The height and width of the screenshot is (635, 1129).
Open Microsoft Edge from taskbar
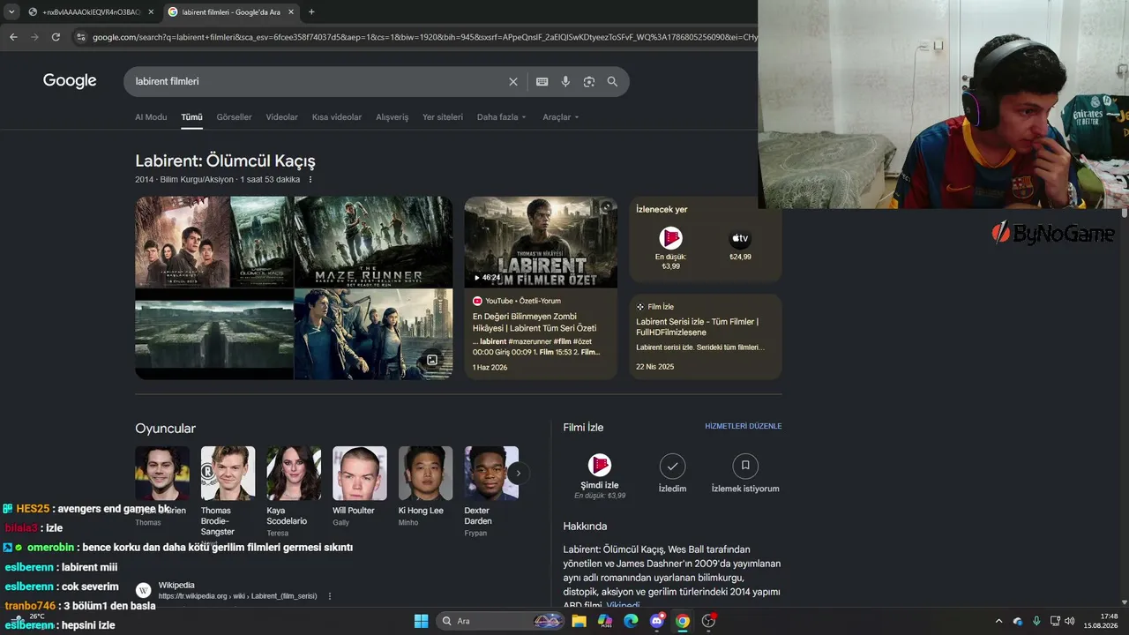[631, 621]
